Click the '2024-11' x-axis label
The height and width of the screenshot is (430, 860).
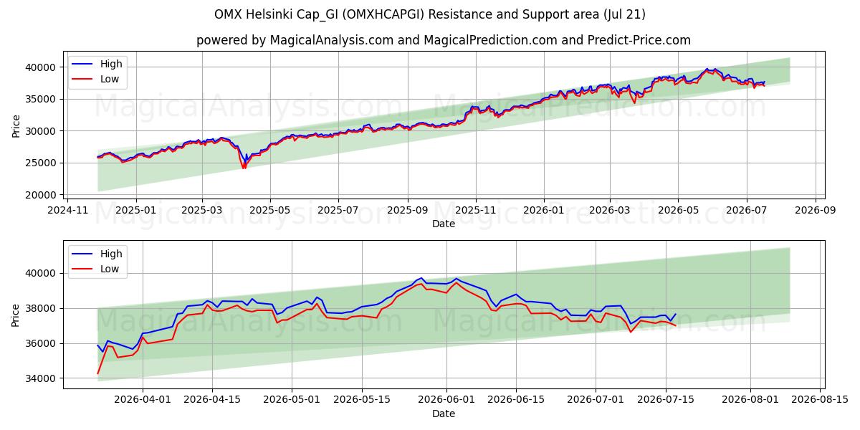[69, 211]
